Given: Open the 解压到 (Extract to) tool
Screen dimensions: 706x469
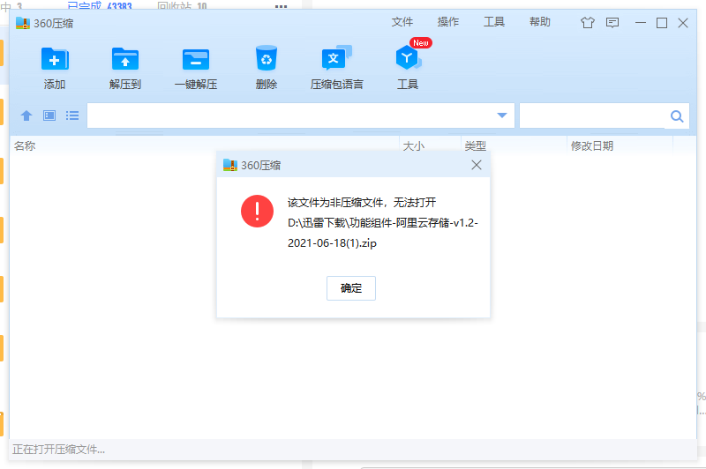Looking at the screenshot, I should (125, 59).
